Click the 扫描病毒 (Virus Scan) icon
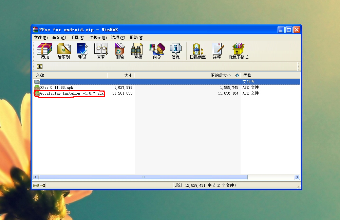 click(x=197, y=51)
